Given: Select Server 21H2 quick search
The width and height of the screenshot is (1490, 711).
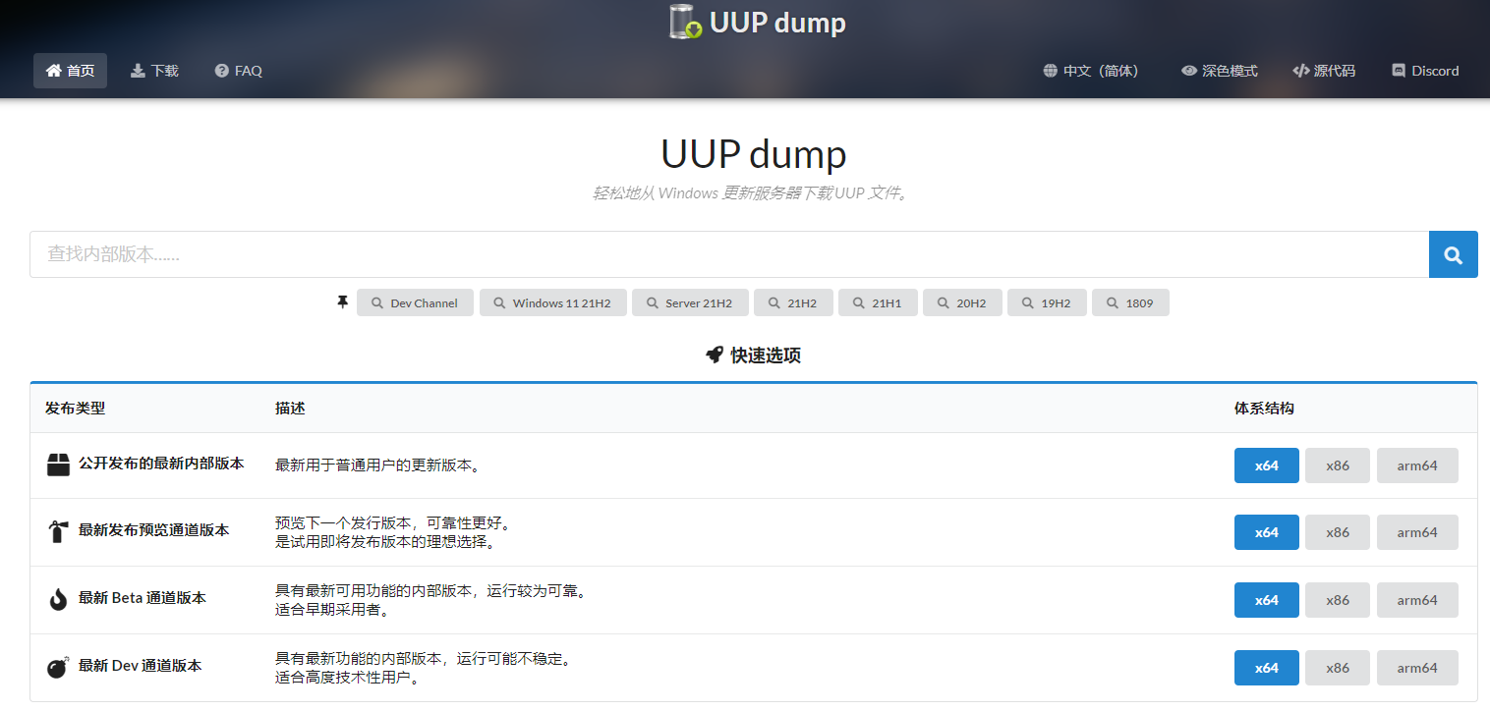Looking at the screenshot, I should [689, 302].
